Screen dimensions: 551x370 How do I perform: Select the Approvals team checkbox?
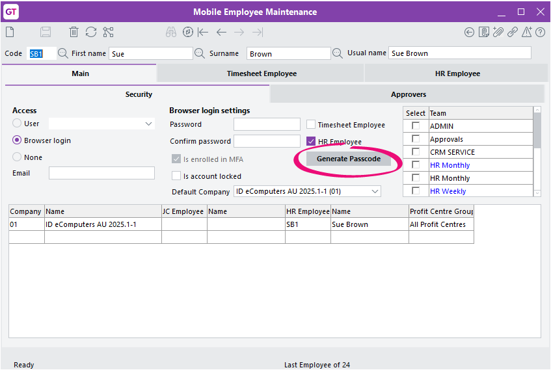(x=416, y=139)
